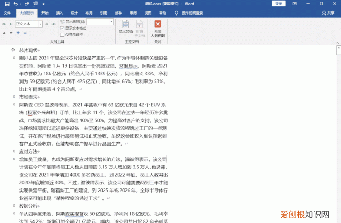This screenshot has width=341, height=223.
Task: Click the heading text 数据分析
Action: [28, 206]
